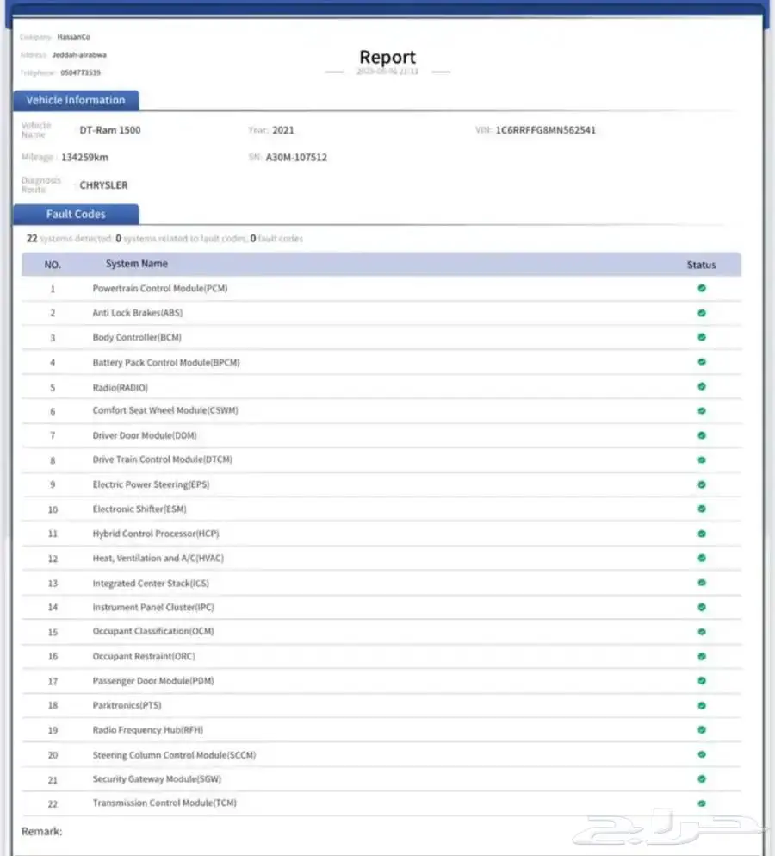Click the Powertrain Control Module(PCM) name

(x=160, y=288)
